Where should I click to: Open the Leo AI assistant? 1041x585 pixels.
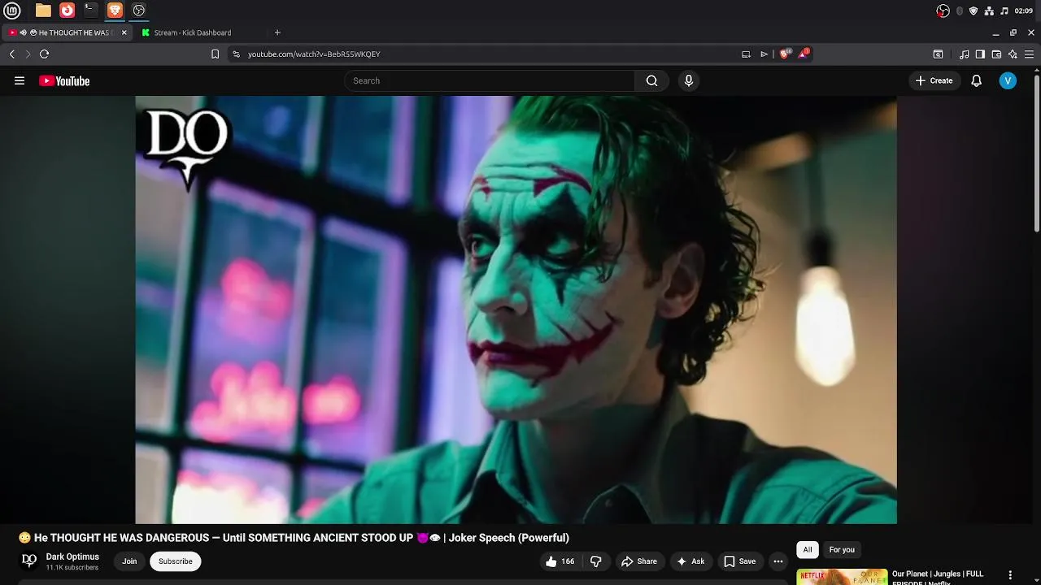click(1013, 54)
